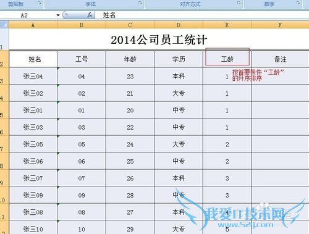Select row 1 header
Image resolution: width=309 pixels, height=234 pixels.
[4, 39]
